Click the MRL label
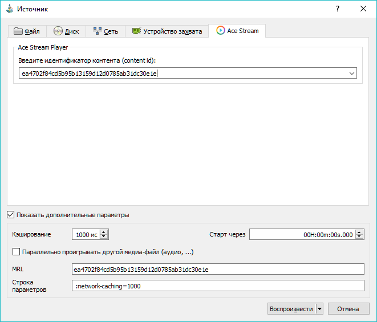The height and width of the screenshot is (322, 377). point(18,269)
